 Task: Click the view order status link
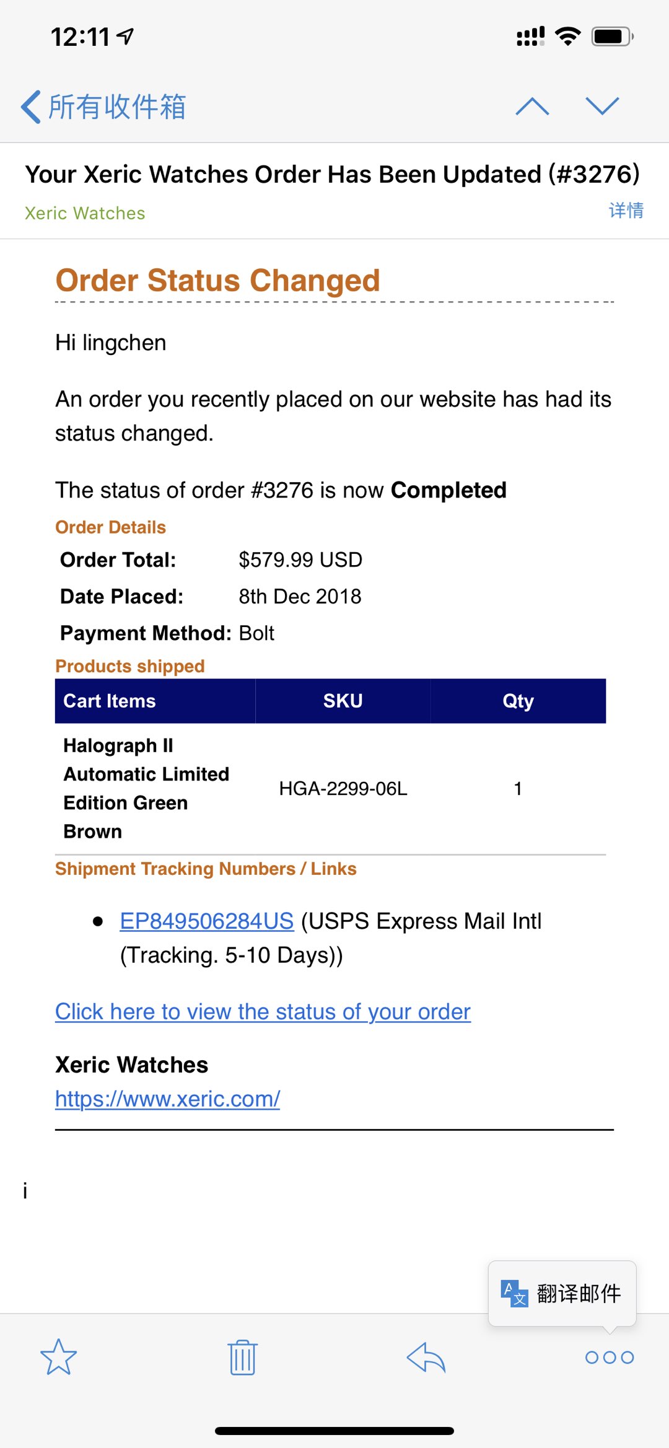(263, 1012)
